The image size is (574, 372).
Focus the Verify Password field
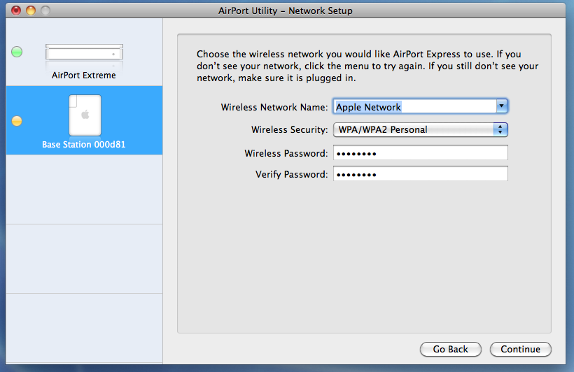click(420, 173)
